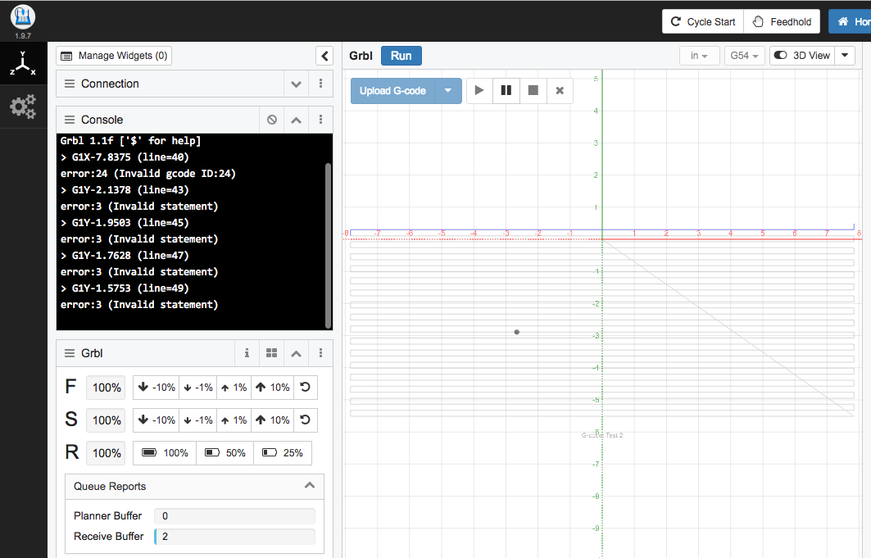Open the G54 work coordinate dropdown
Image resolution: width=871 pixels, height=558 pixels.
pyautogui.click(x=745, y=56)
